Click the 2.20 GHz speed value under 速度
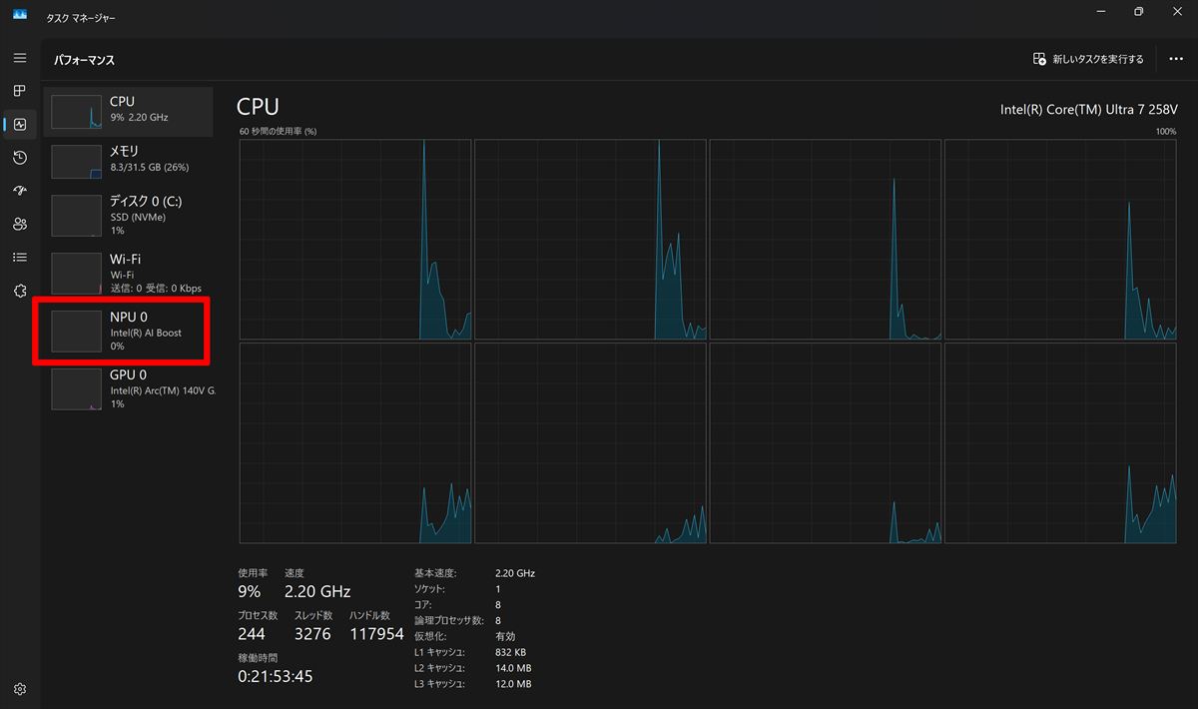The image size is (1198, 709). tap(317, 591)
